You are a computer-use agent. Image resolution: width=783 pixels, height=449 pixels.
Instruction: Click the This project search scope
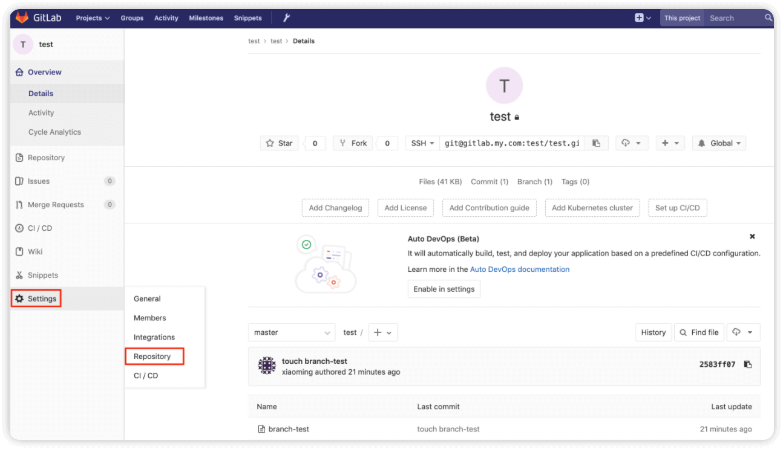[683, 18]
